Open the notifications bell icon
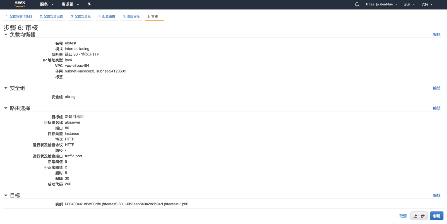The height and width of the screenshot is (224, 447). (357, 4)
